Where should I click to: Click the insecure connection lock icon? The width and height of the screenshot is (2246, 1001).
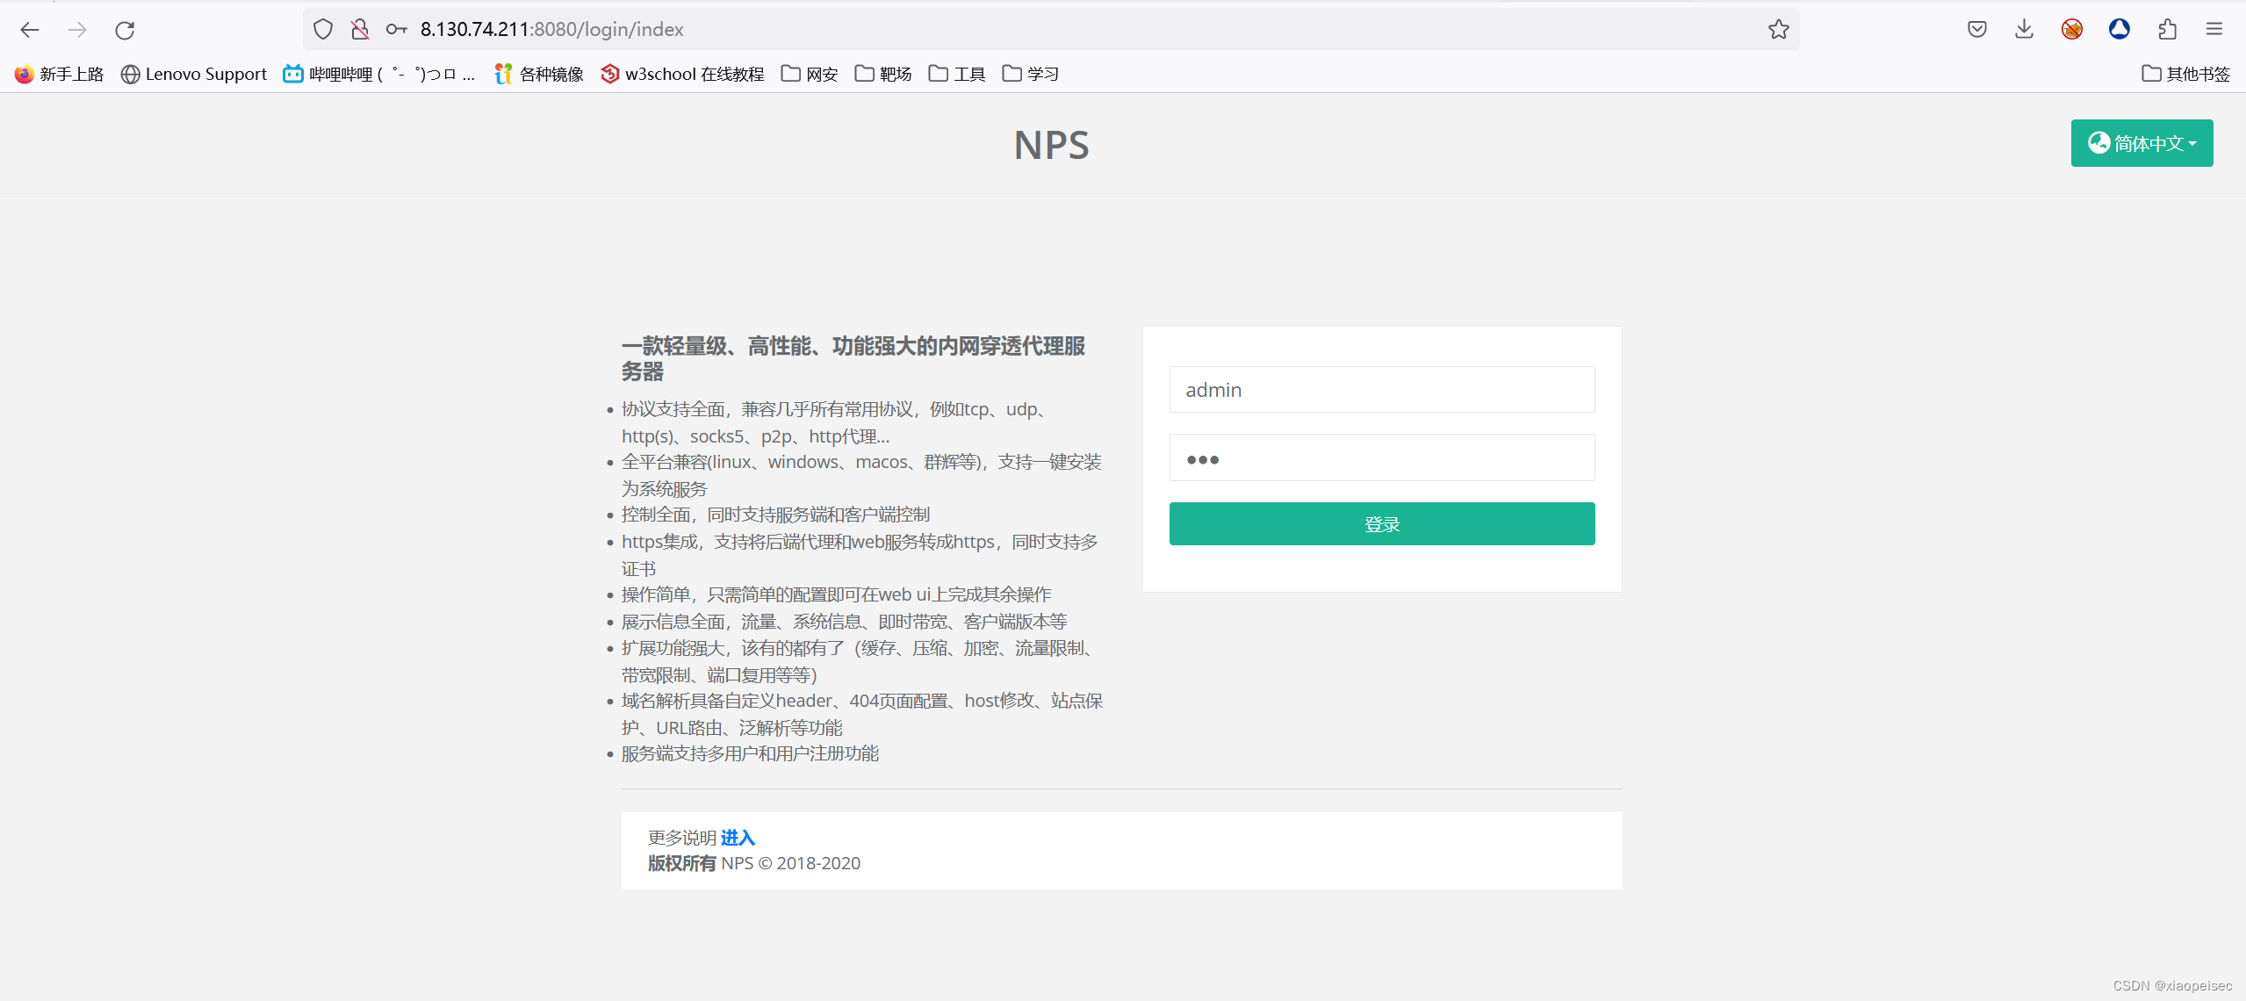pos(360,30)
